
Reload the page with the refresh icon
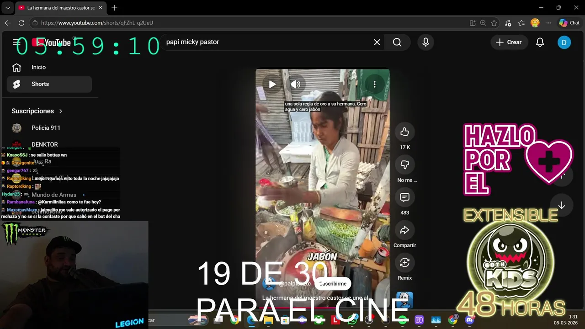coord(21,23)
